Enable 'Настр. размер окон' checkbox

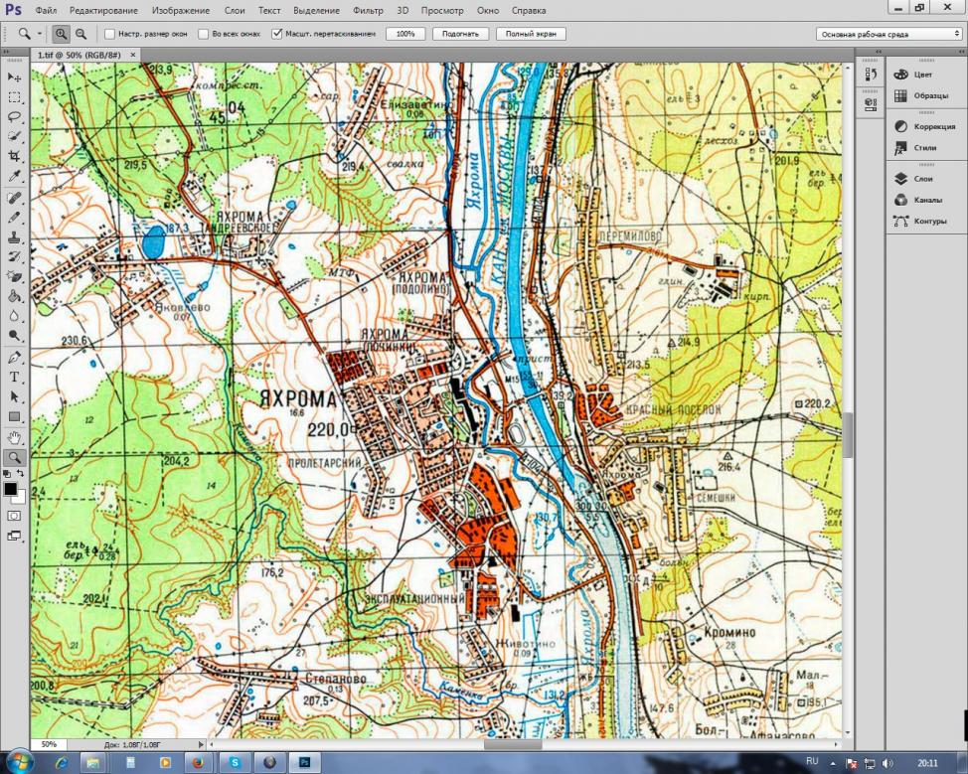[109, 34]
